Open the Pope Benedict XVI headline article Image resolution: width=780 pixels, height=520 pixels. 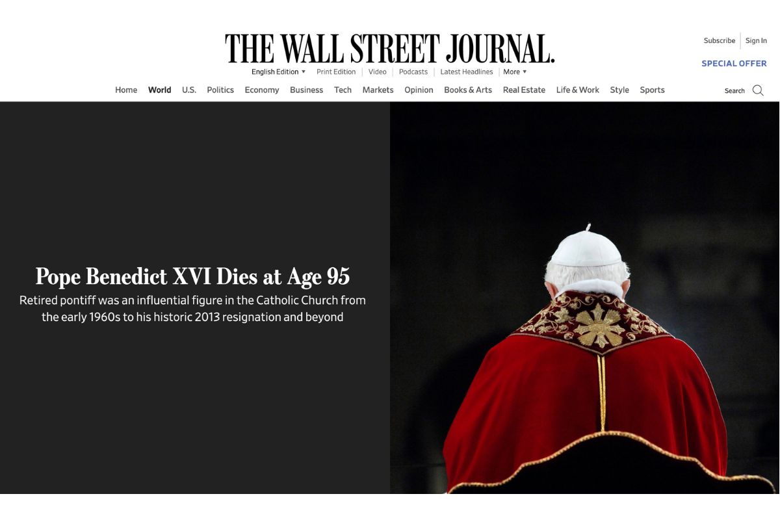[x=192, y=276]
